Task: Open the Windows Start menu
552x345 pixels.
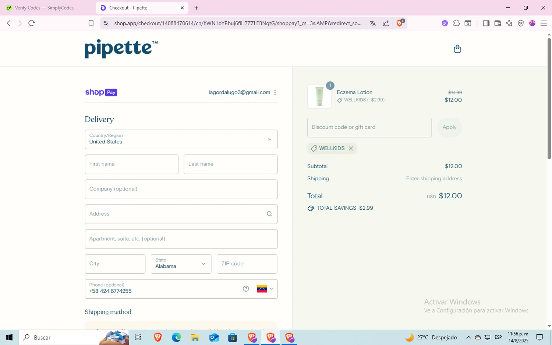Action: (x=9, y=337)
